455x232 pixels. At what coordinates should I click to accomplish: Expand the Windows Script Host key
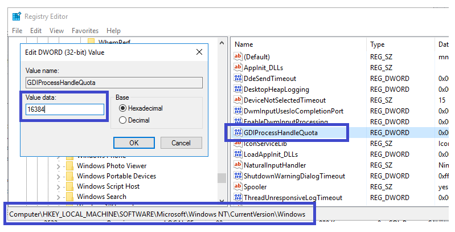pos(58,187)
